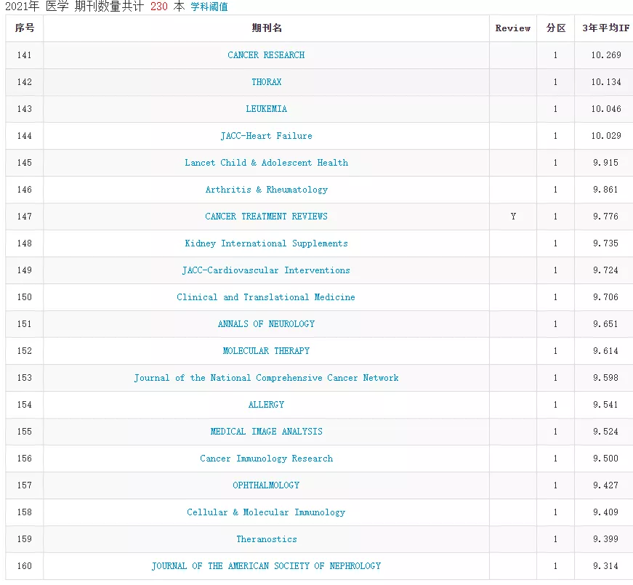Open Journal of the National Comprehensive Cancer Network

pyautogui.click(x=266, y=378)
